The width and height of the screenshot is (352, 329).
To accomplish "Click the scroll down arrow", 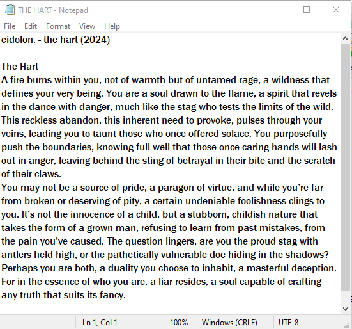I will [x=345, y=309].
